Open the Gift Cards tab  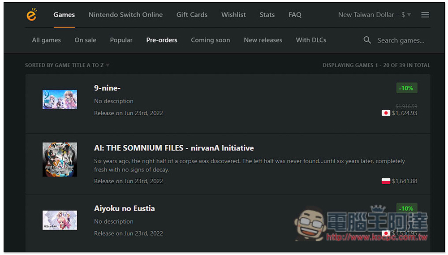(x=192, y=15)
